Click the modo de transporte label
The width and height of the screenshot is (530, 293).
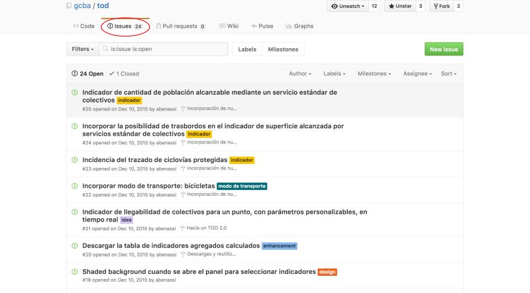point(242,186)
